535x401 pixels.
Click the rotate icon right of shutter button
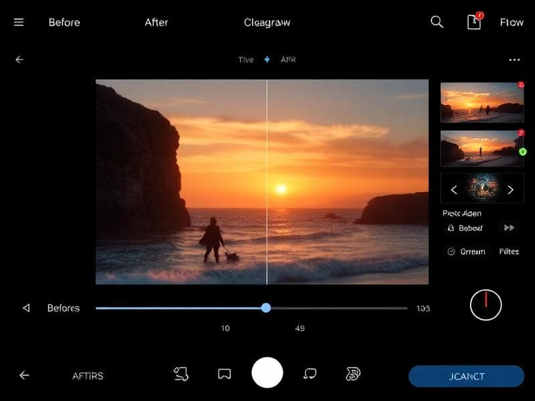coord(310,374)
